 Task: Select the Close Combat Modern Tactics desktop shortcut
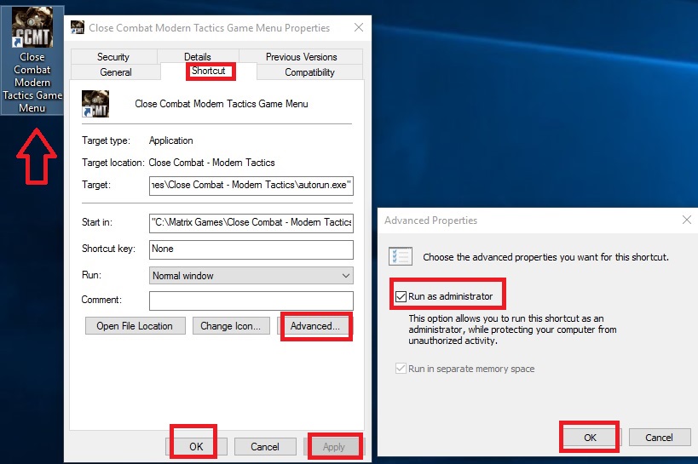click(x=32, y=60)
